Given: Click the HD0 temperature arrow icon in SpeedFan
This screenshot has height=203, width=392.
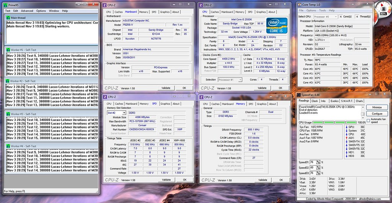Looking at the screenshot, I should tap(346, 156).
